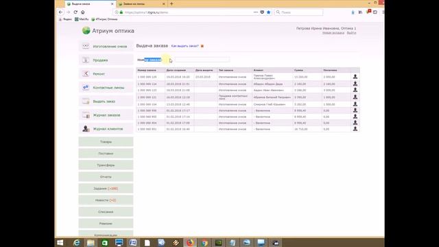Open the Windows Start button
The width and height of the screenshot is (439, 247).
pos(60,242)
